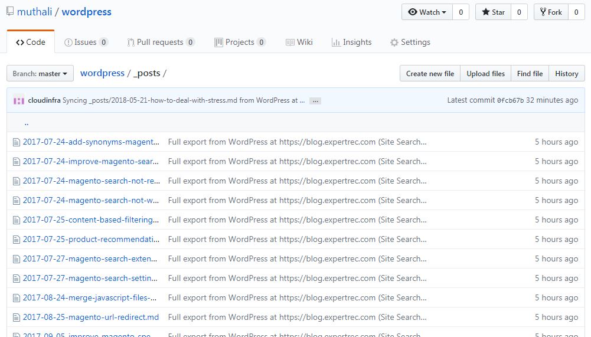The width and height of the screenshot is (591, 337).
Task: Click the cloudinfra avatar image
Action: click(19, 100)
